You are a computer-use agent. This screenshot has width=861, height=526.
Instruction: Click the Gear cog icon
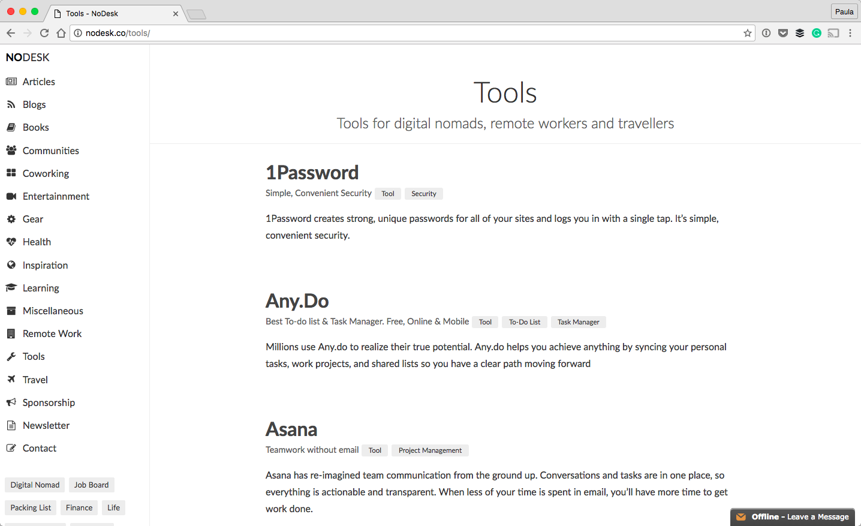[x=11, y=219]
